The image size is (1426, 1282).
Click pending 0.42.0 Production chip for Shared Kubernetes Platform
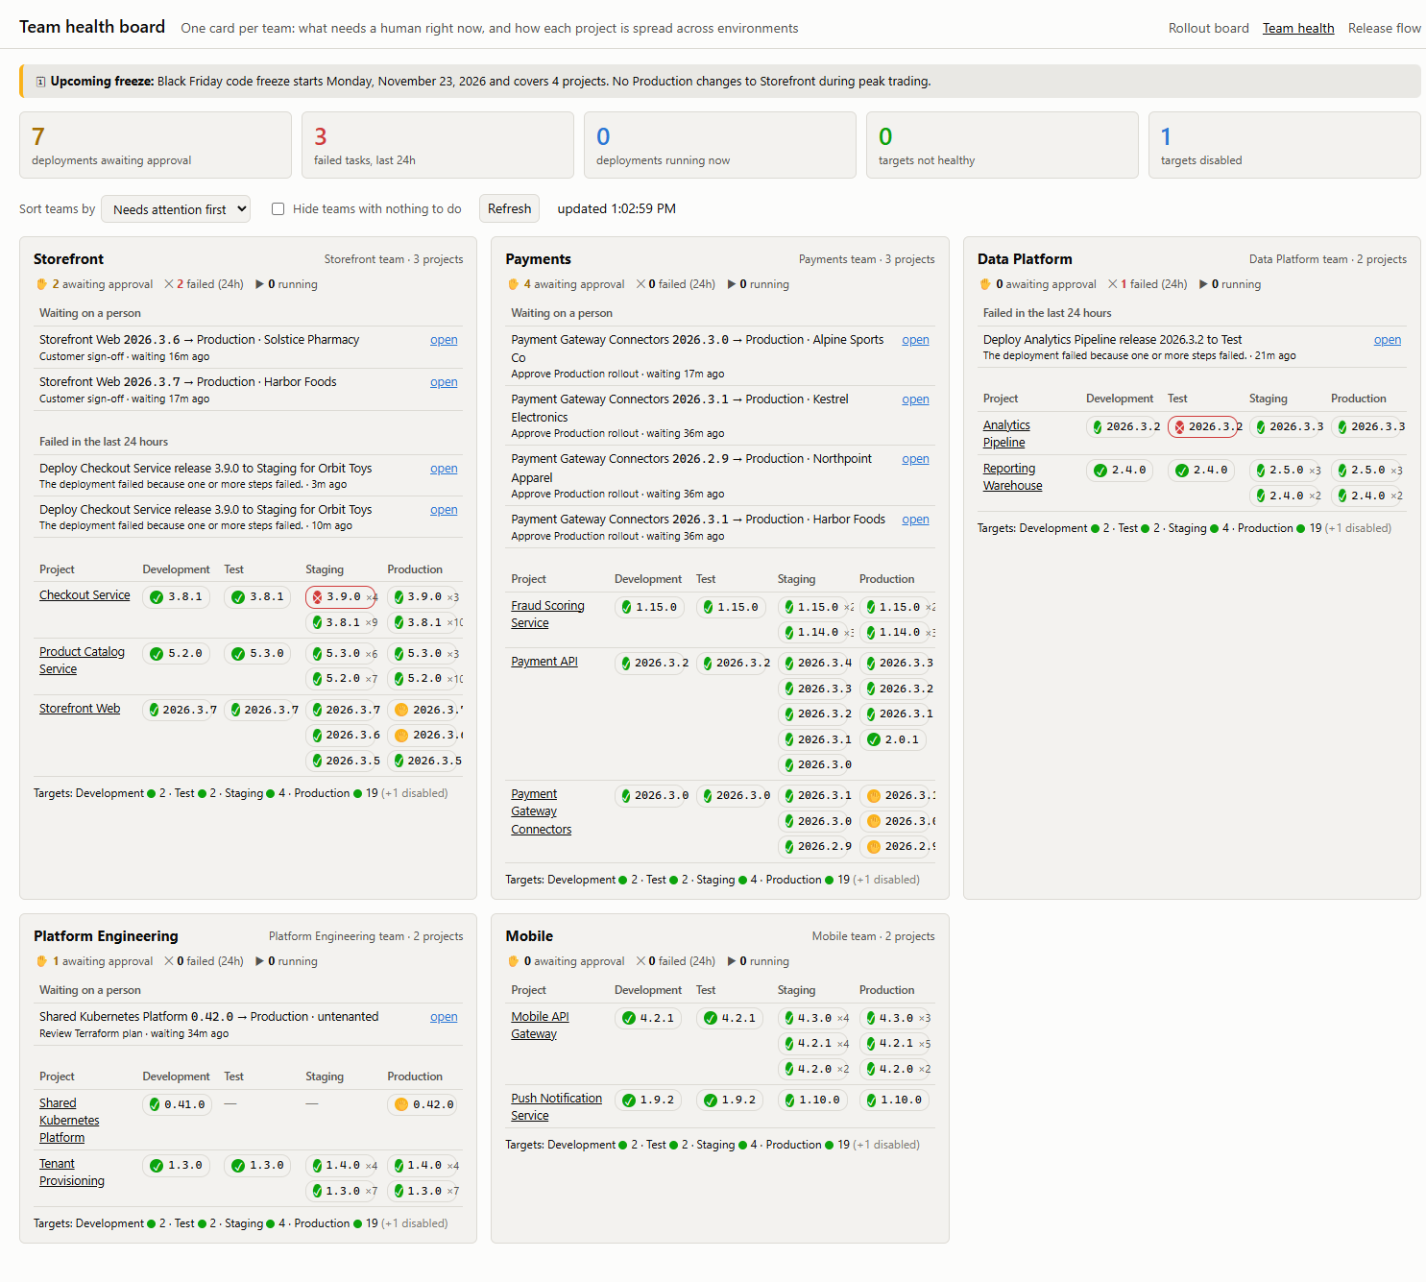pos(423,1105)
